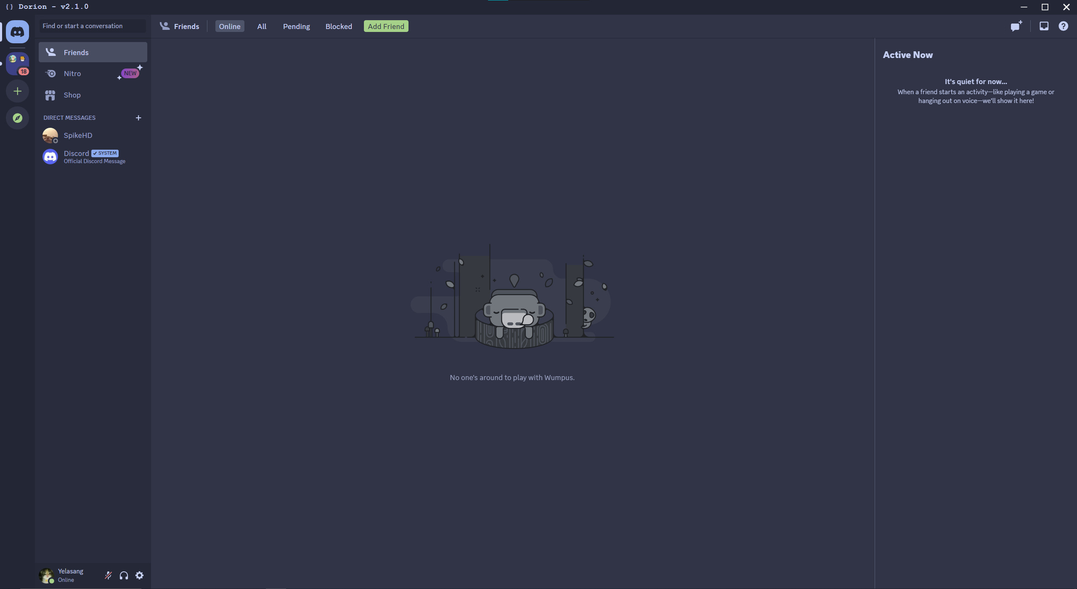
Task: Switch to All friends tab
Action: (x=262, y=26)
